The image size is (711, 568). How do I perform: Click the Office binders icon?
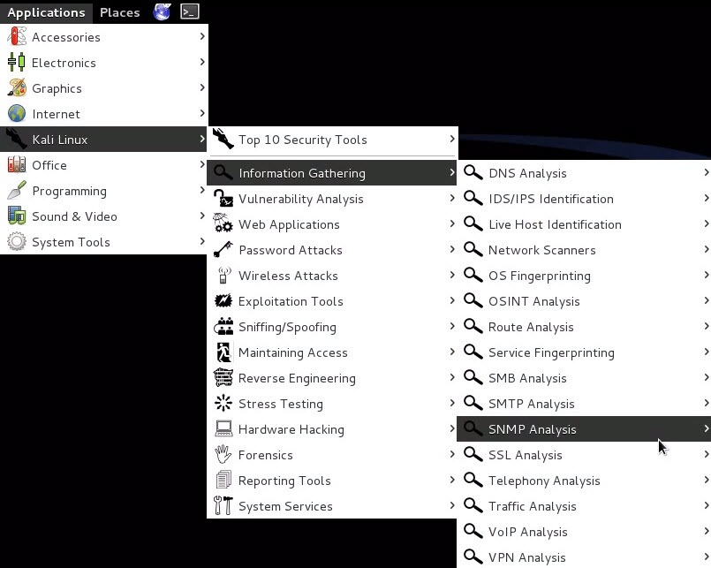coord(17,164)
